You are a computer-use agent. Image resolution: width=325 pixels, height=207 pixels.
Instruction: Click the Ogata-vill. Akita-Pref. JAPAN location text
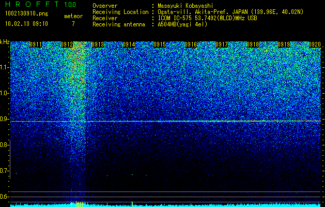tap(230, 12)
